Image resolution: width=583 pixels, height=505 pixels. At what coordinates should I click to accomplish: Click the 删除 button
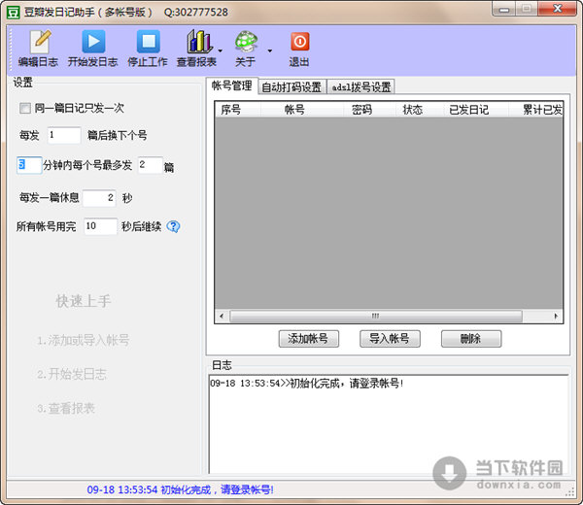point(471,339)
